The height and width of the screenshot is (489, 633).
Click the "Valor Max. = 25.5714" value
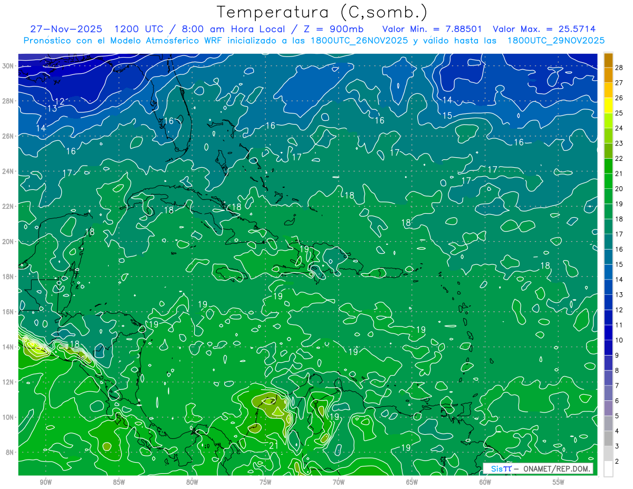(544, 30)
